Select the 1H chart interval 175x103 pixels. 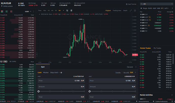tap(49, 11)
